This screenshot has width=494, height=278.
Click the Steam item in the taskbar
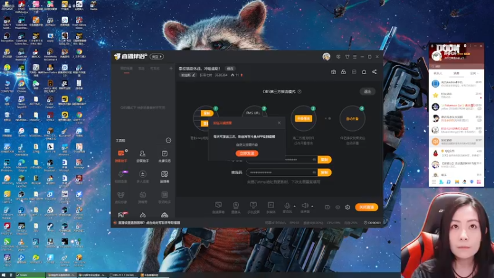click(x=30, y=275)
